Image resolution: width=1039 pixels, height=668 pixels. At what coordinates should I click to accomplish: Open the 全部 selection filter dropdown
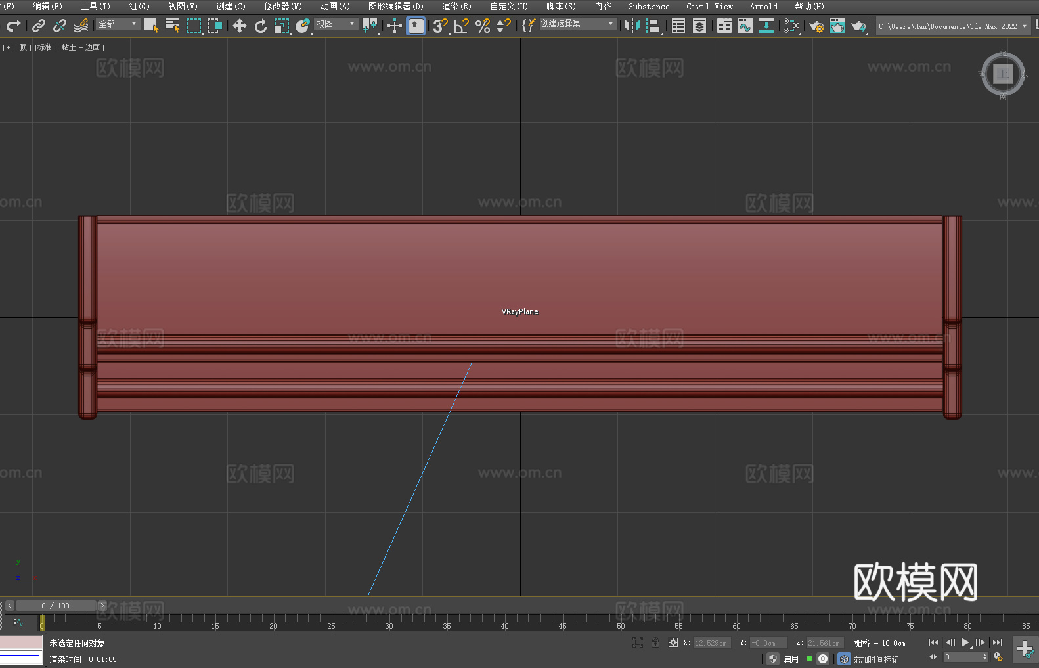118,24
